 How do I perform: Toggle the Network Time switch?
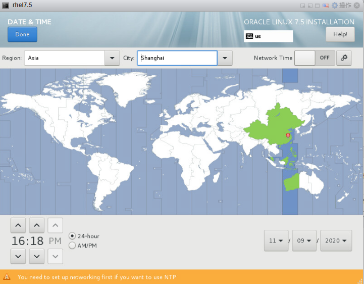(x=315, y=58)
